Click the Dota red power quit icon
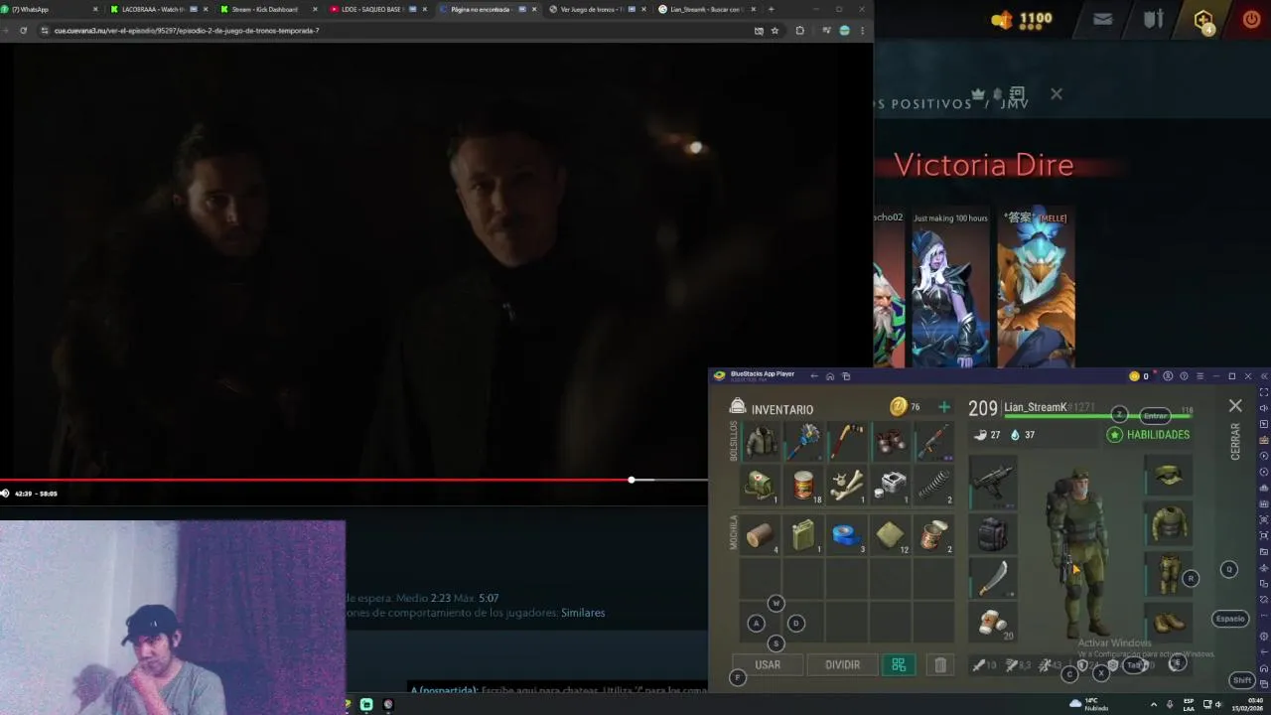The image size is (1271, 715). pos(1251,19)
